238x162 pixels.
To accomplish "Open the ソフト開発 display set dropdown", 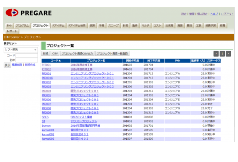I will point(21,50).
